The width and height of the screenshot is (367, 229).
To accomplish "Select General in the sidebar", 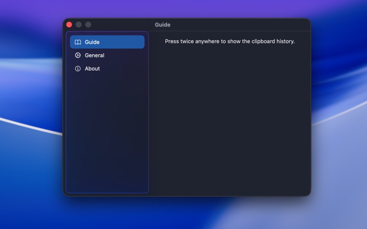I will (107, 55).
